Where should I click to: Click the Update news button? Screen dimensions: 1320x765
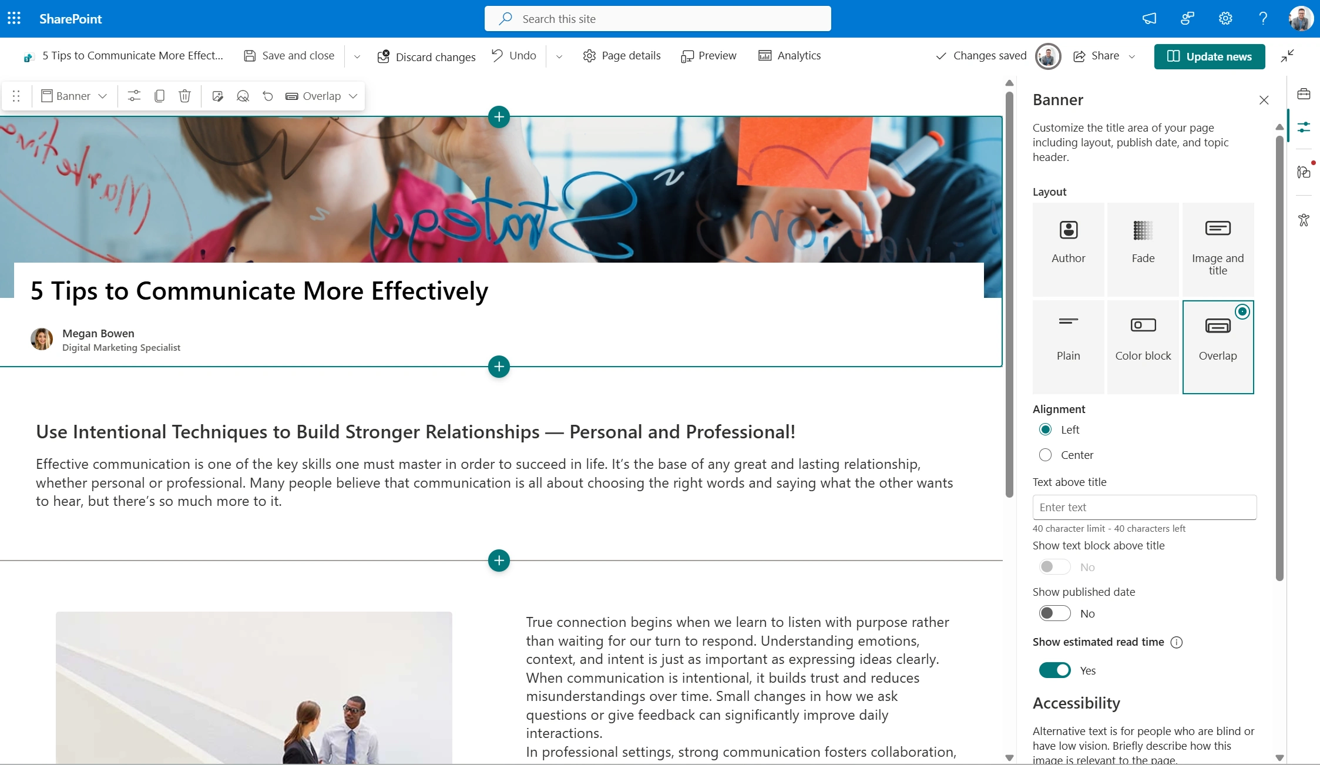1210,56
